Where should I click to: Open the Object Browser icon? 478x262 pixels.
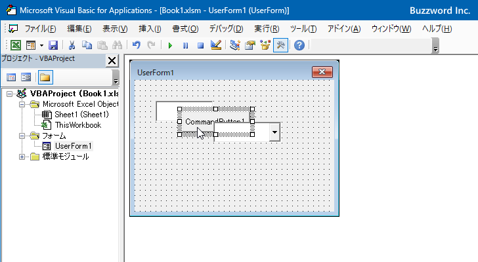pyautogui.click(x=265, y=45)
